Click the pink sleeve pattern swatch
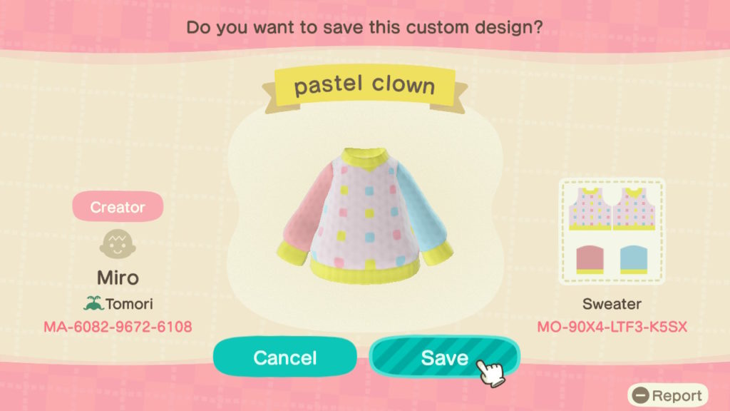The width and height of the screenshot is (730, 411). (x=590, y=260)
